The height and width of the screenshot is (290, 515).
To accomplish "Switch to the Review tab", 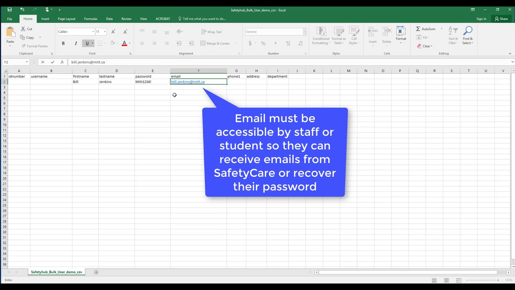I will 126,19.
